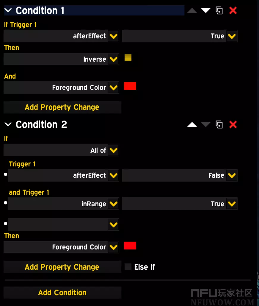The height and width of the screenshot is (306, 259).
Task: Move Condition 2 down
Action: pyautogui.click(x=205, y=124)
